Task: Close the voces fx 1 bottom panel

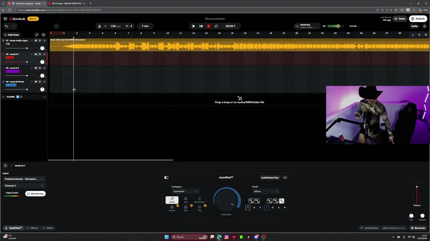Action: (x=5, y=166)
